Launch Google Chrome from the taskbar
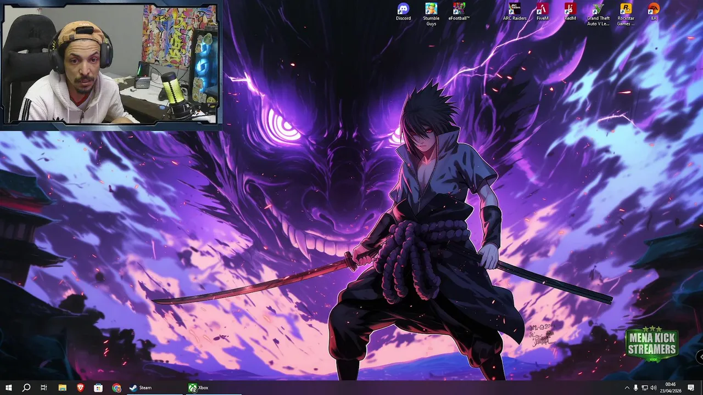The image size is (703, 395). coord(116,387)
